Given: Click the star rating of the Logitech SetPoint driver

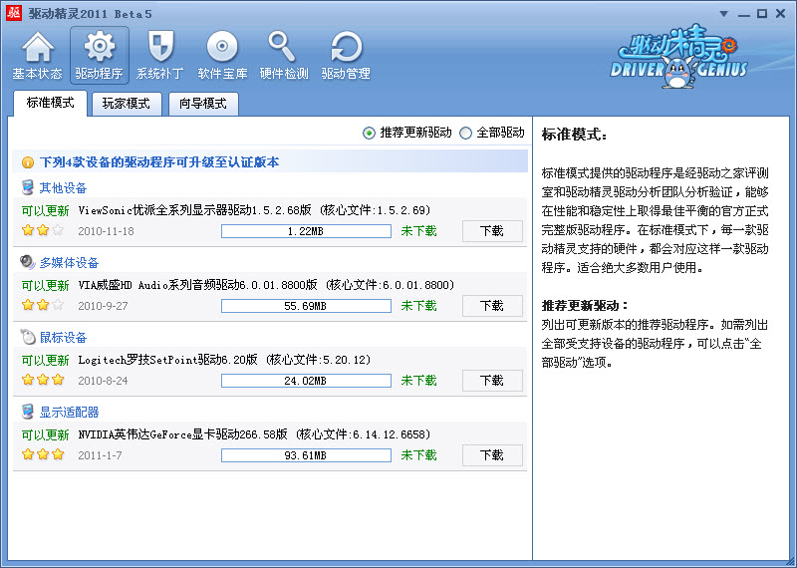Looking at the screenshot, I should tap(43, 380).
